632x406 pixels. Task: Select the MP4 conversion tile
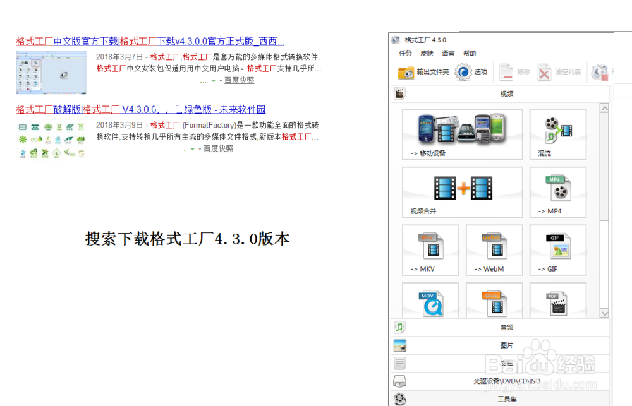pyautogui.click(x=558, y=193)
